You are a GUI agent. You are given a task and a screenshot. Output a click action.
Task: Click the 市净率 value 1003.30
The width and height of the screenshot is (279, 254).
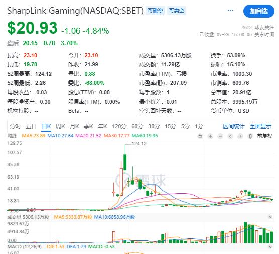pos(242,74)
